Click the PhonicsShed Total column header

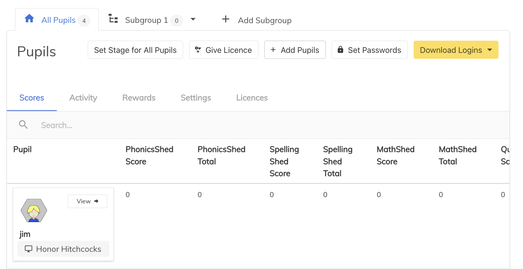221,155
